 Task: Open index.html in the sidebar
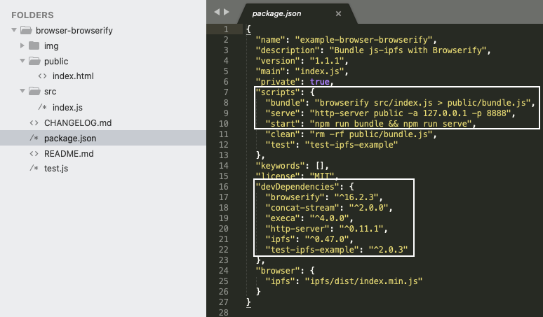click(73, 76)
